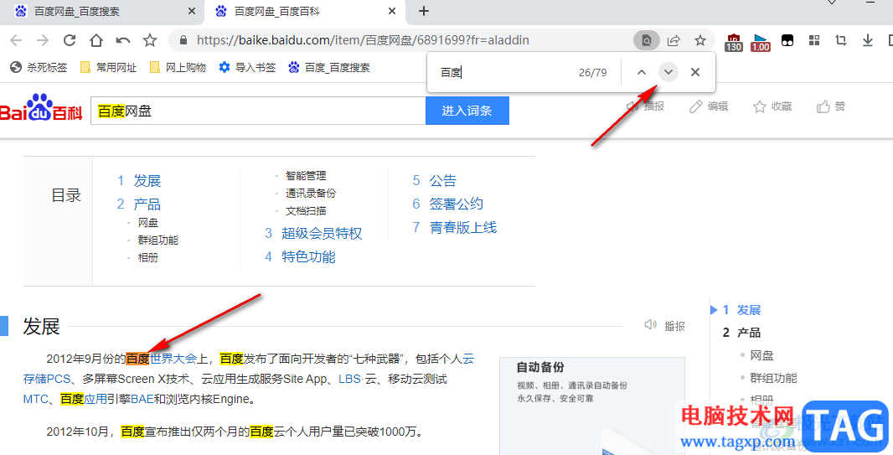
Task: Click the 自动备份 image thumbnail
Action: point(592,406)
